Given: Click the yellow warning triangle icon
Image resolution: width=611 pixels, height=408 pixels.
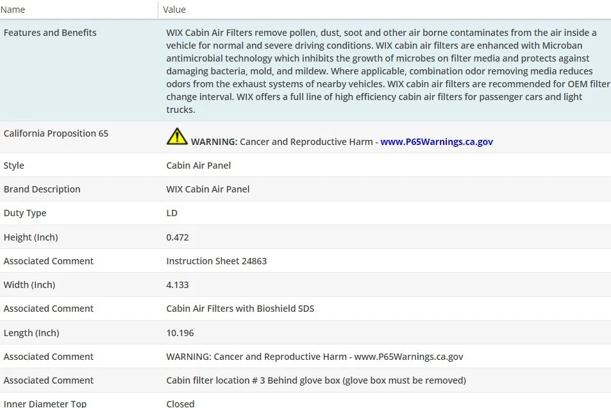Looking at the screenshot, I should [177, 136].
